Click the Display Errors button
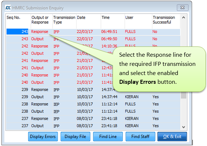This screenshot has width=207, height=146. 43,136
